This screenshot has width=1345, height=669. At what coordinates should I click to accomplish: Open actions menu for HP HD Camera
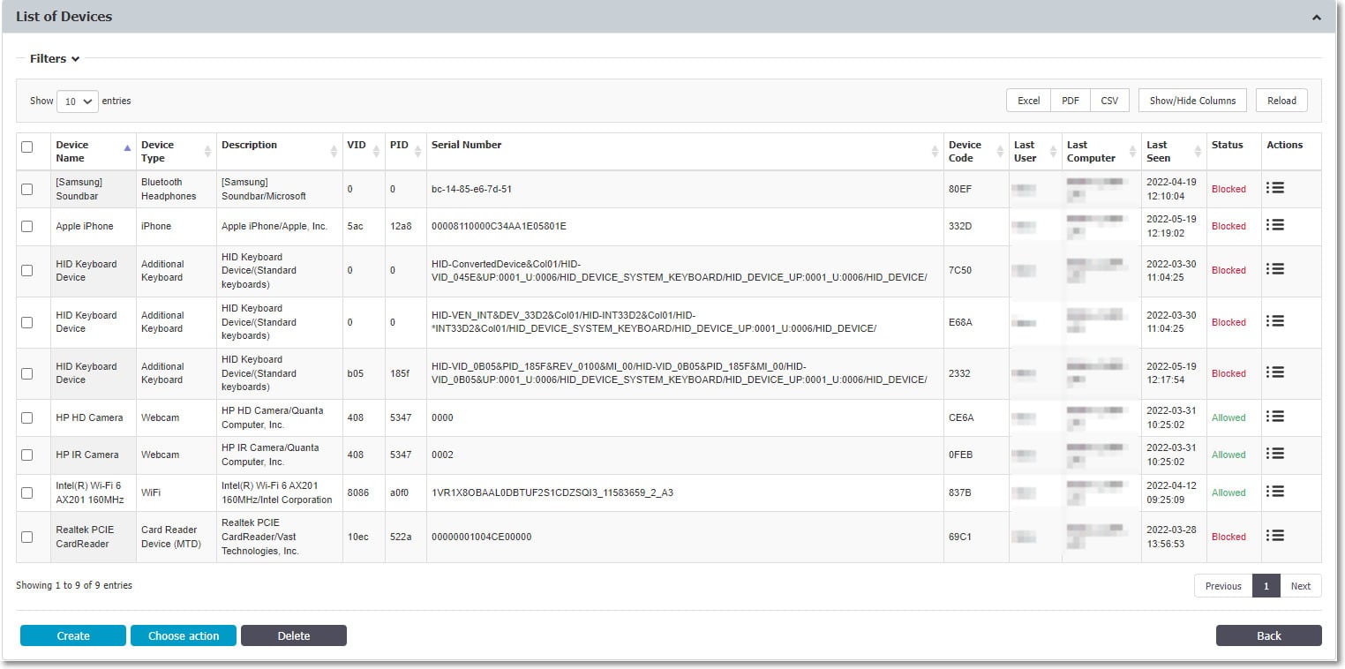(1274, 417)
